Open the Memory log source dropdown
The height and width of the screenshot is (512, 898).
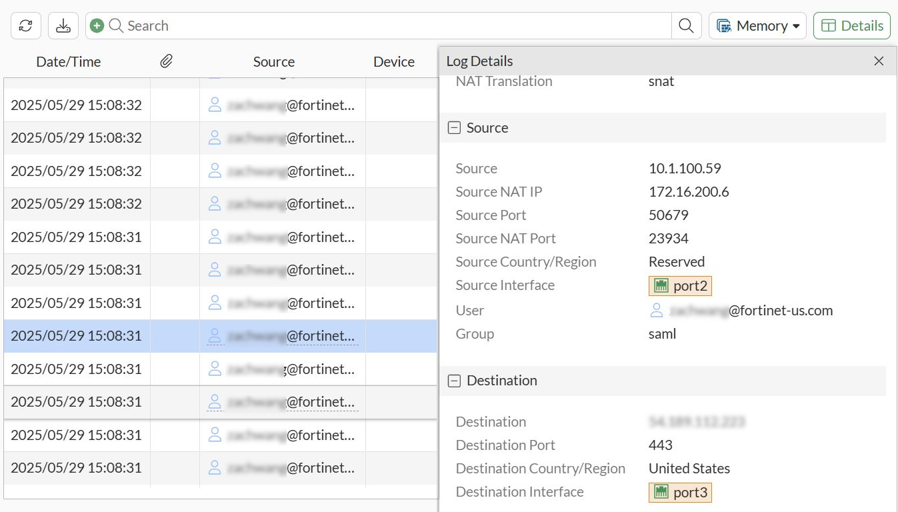coord(757,26)
